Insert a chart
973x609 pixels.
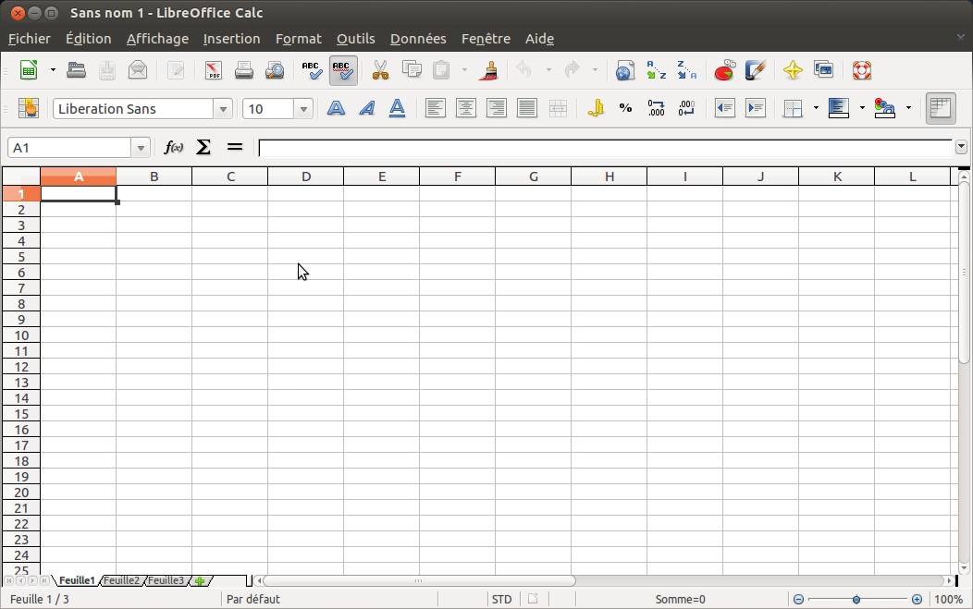point(724,70)
